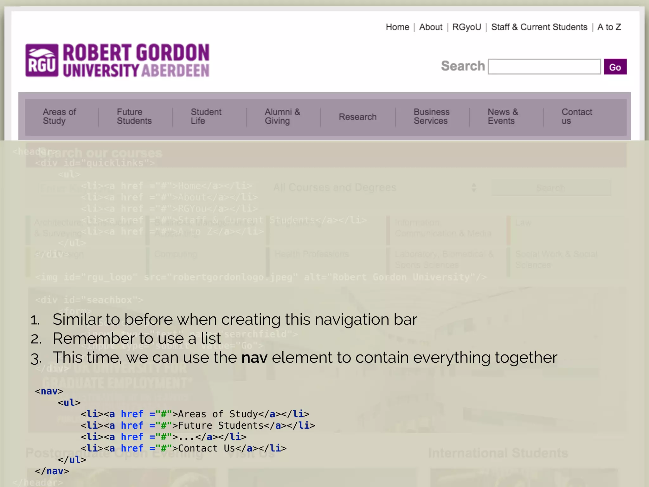
Task: Click inside the Search text field
Action: (x=544, y=67)
